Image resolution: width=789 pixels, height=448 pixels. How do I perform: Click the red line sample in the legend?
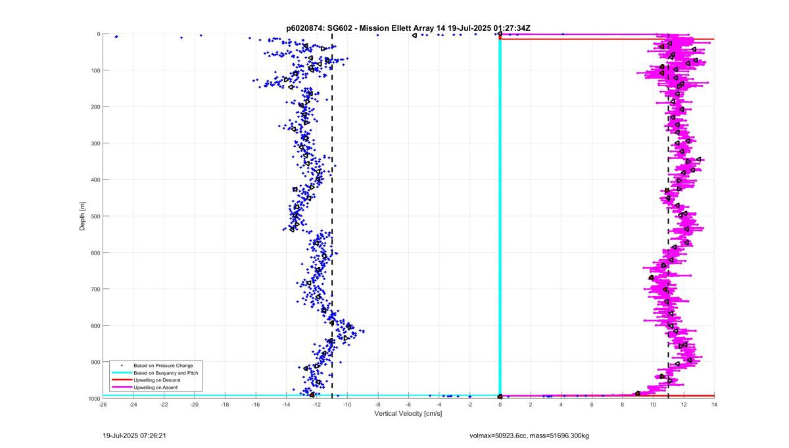pos(122,380)
